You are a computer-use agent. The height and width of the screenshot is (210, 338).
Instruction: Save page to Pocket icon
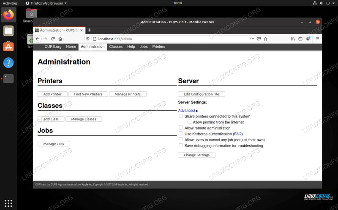pyautogui.click(x=259, y=39)
